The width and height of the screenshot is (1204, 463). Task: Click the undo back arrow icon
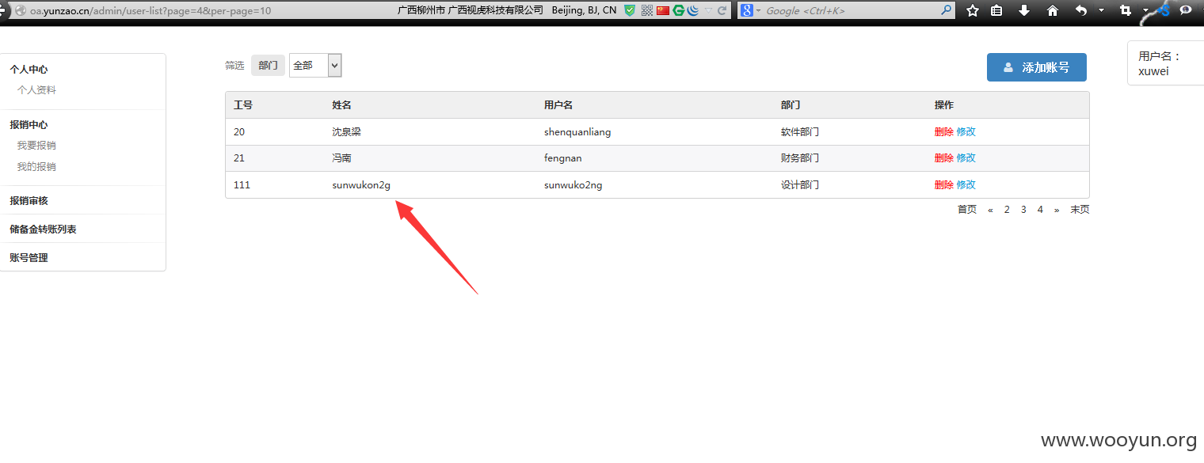pos(1081,10)
